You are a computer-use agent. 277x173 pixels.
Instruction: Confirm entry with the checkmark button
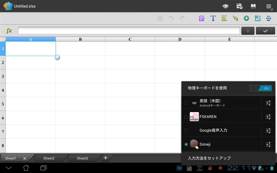coord(265,31)
